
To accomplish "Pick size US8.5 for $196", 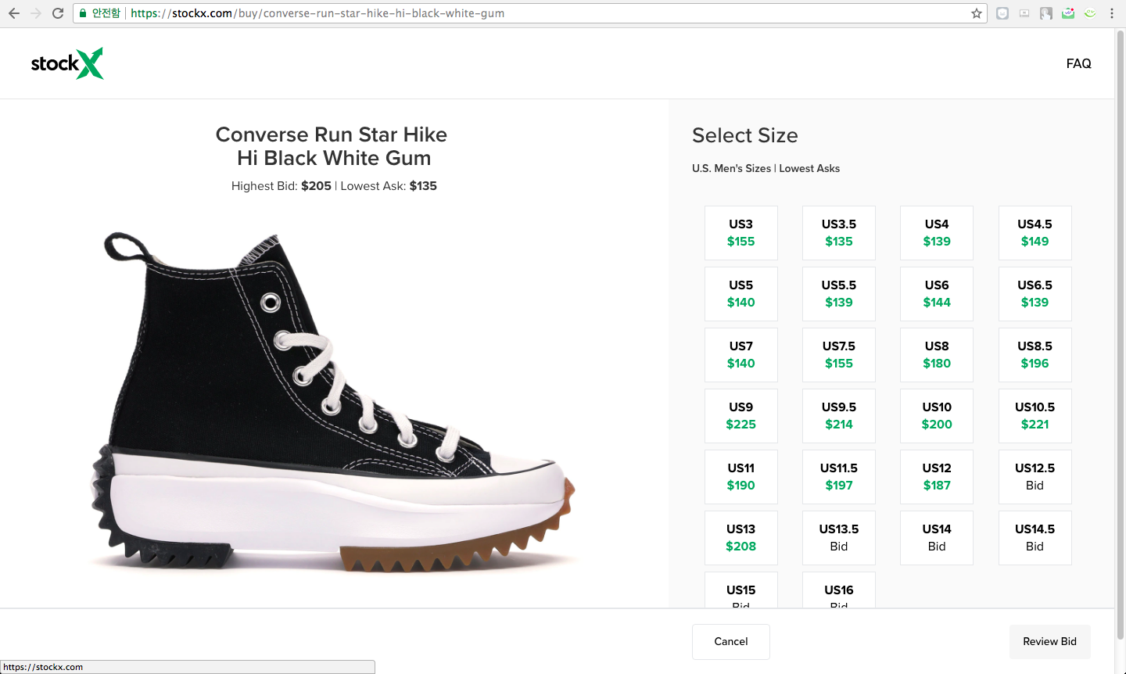I will pos(1035,355).
